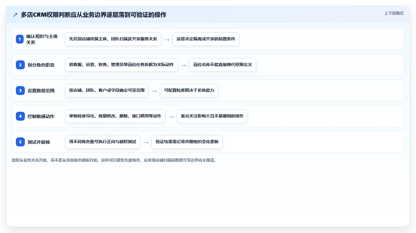Click the box 用不同角色账号执行正向与越权测试
This screenshot has width=416, height=233.
(103, 142)
